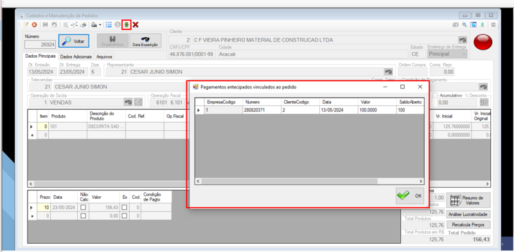The height and width of the screenshot is (252, 514).
Task: Click the % Desconto calculator grid icon
Action: click(484, 103)
